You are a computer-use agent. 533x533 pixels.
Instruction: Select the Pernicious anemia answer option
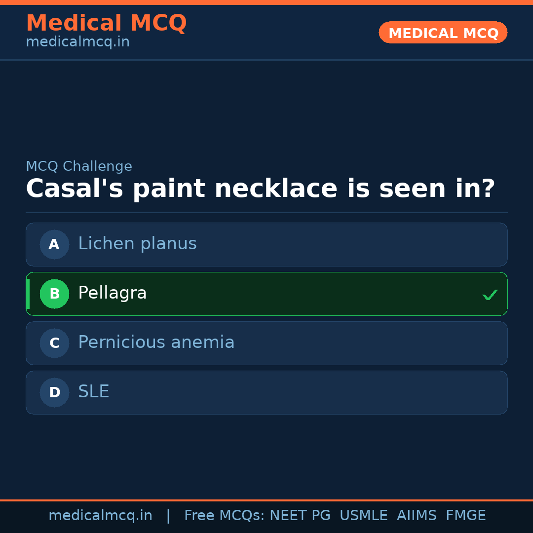tap(266, 343)
